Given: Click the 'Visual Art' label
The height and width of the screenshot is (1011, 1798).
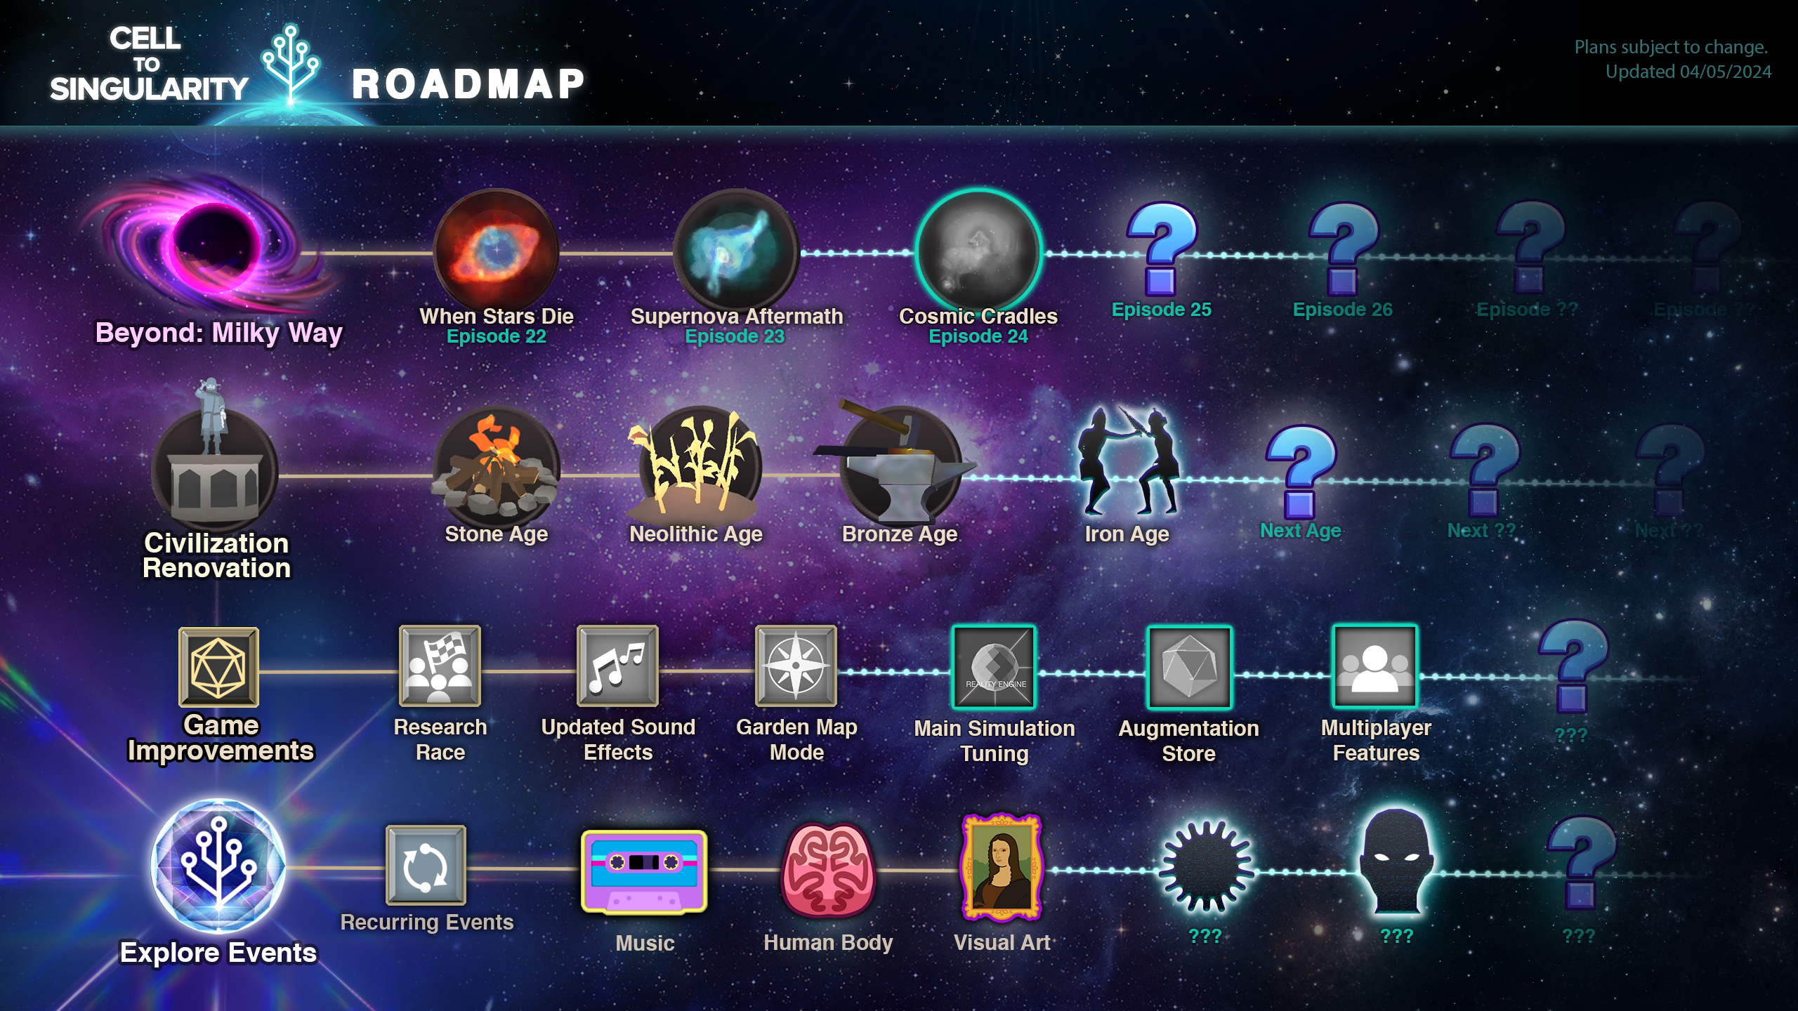Looking at the screenshot, I should pyautogui.click(x=1002, y=942).
